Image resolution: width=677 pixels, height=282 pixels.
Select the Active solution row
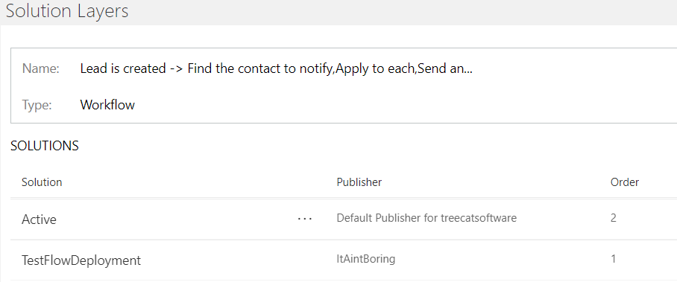click(344, 219)
